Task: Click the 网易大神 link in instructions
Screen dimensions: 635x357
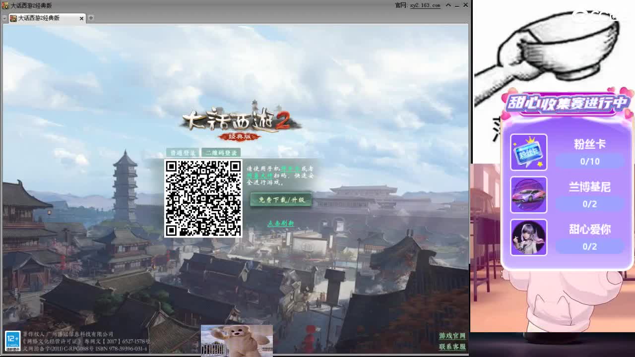Action: click(259, 176)
